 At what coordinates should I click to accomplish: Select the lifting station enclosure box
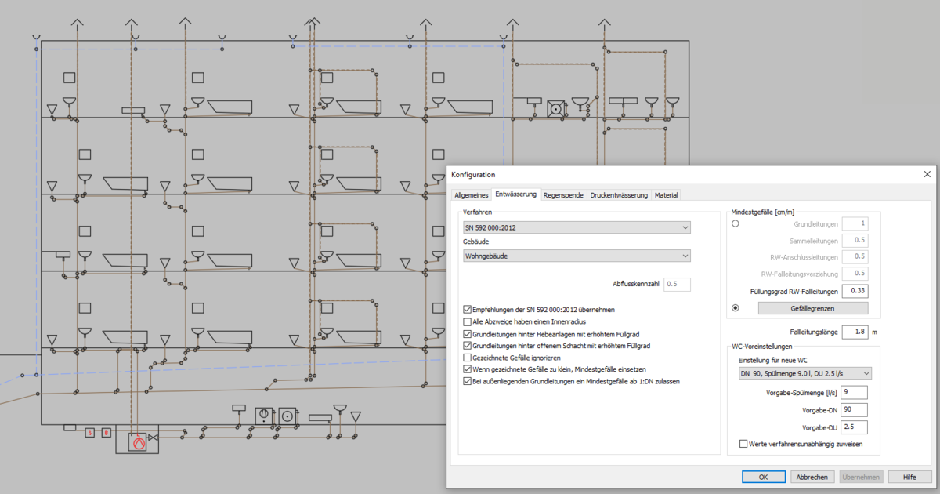point(137,438)
